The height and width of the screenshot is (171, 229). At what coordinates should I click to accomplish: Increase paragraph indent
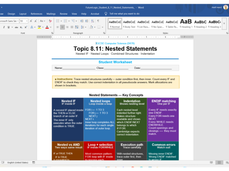(87, 21)
